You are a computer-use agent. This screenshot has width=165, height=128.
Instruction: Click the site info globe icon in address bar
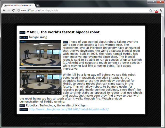[18, 11]
